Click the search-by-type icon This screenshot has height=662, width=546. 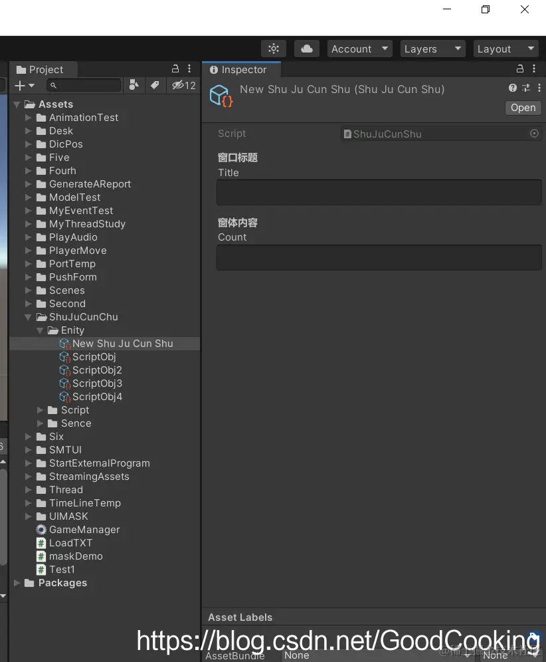coord(134,85)
